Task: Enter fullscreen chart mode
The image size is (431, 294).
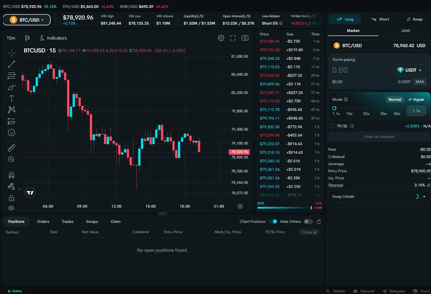Action: coord(233,38)
